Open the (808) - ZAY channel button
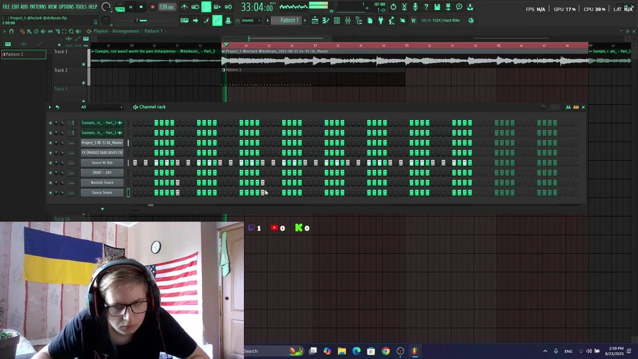638x359 pixels. tap(102, 173)
